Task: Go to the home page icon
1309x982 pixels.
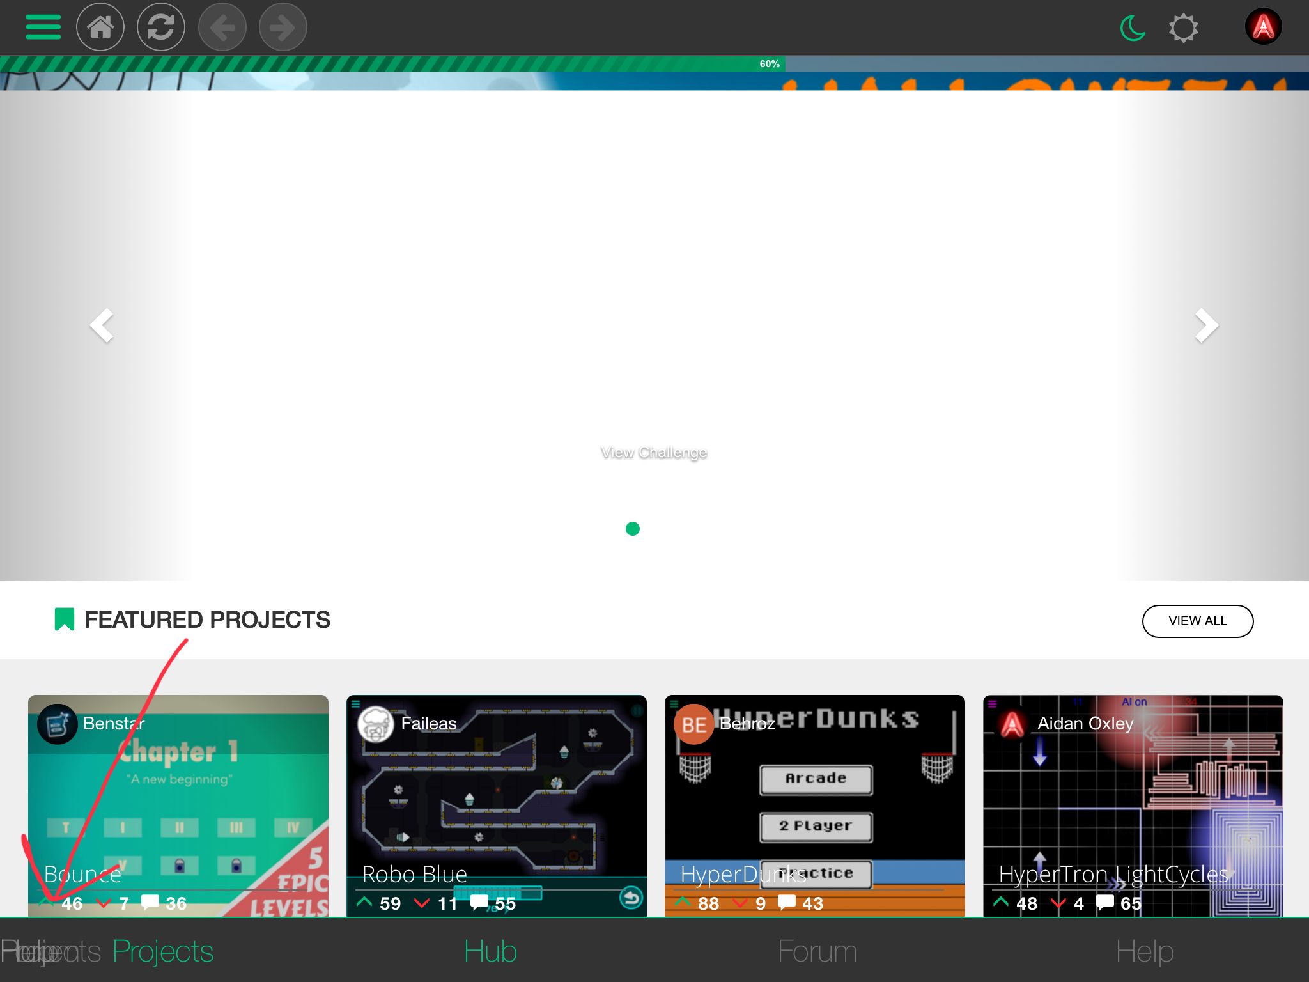Action: pyautogui.click(x=100, y=27)
